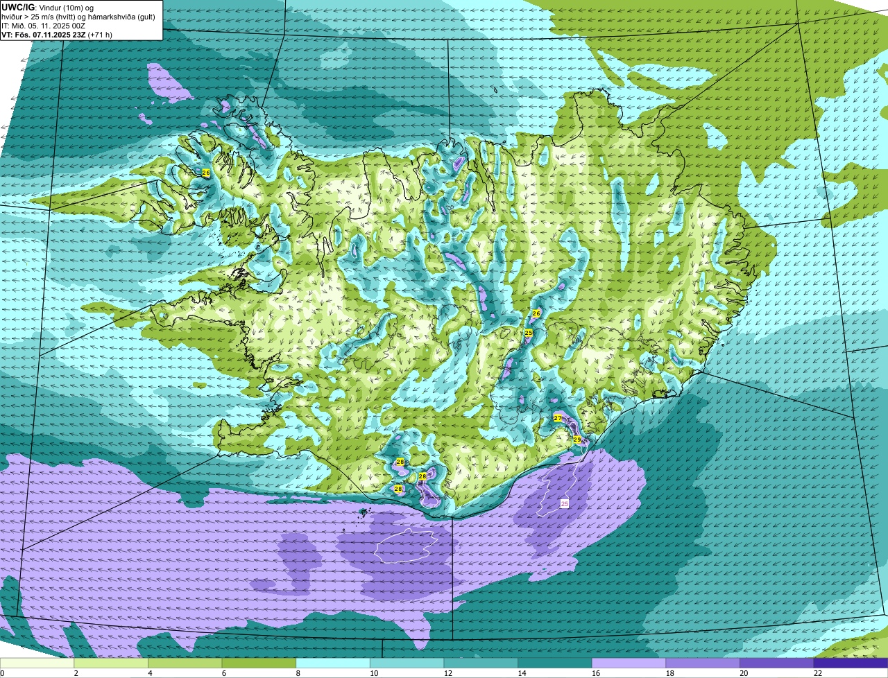Click the "IT: Mið. 05. 11. 2025 00Z" line
The width and height of the screenshot is (888, 678).
click(44, 26)
